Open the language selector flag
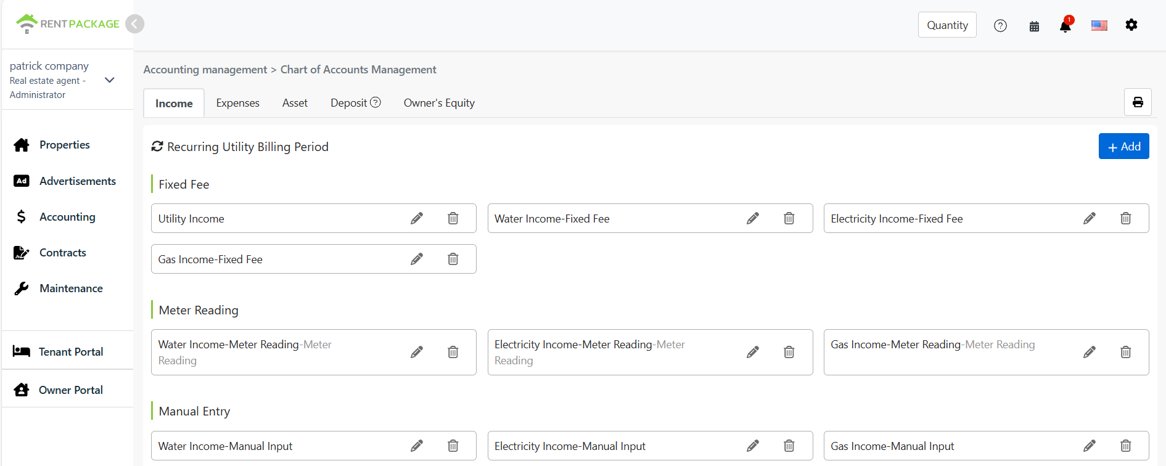 (1099, 26)
